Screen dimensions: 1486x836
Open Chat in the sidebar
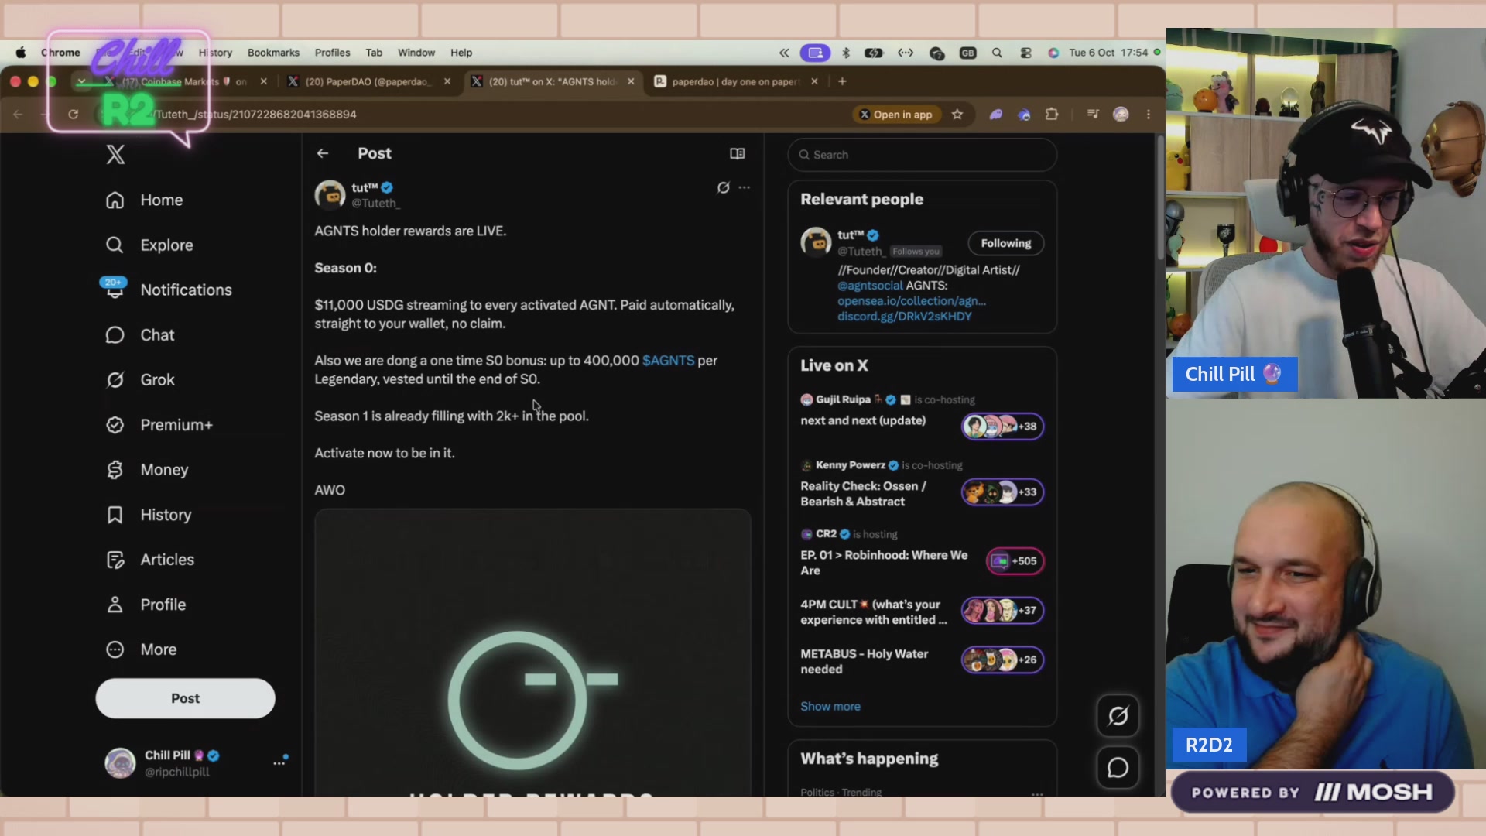[140, 335]
